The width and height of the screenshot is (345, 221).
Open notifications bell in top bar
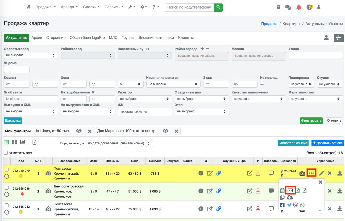[x=299, y=7]
